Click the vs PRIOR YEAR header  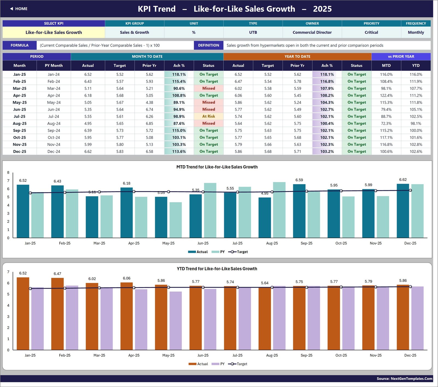(401, 56)
